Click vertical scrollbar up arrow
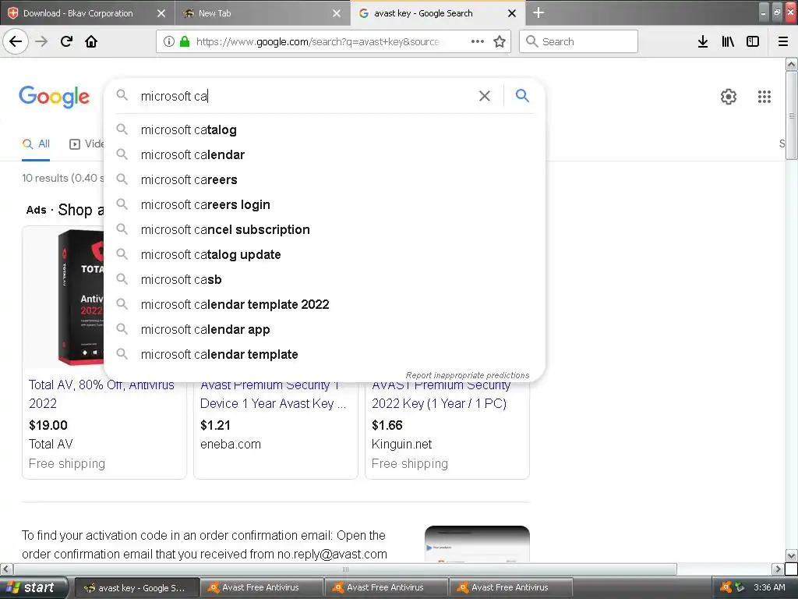The image size is (798, 599). (x=791, y=64)
